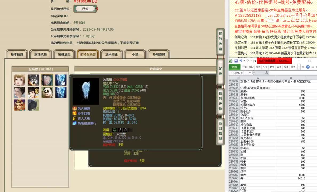Click the Excel Undo icon
The image size is (317, 192).
[x=241, y=61]
